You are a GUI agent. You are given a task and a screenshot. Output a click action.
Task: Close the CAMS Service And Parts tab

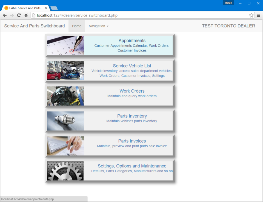point(46,8)
